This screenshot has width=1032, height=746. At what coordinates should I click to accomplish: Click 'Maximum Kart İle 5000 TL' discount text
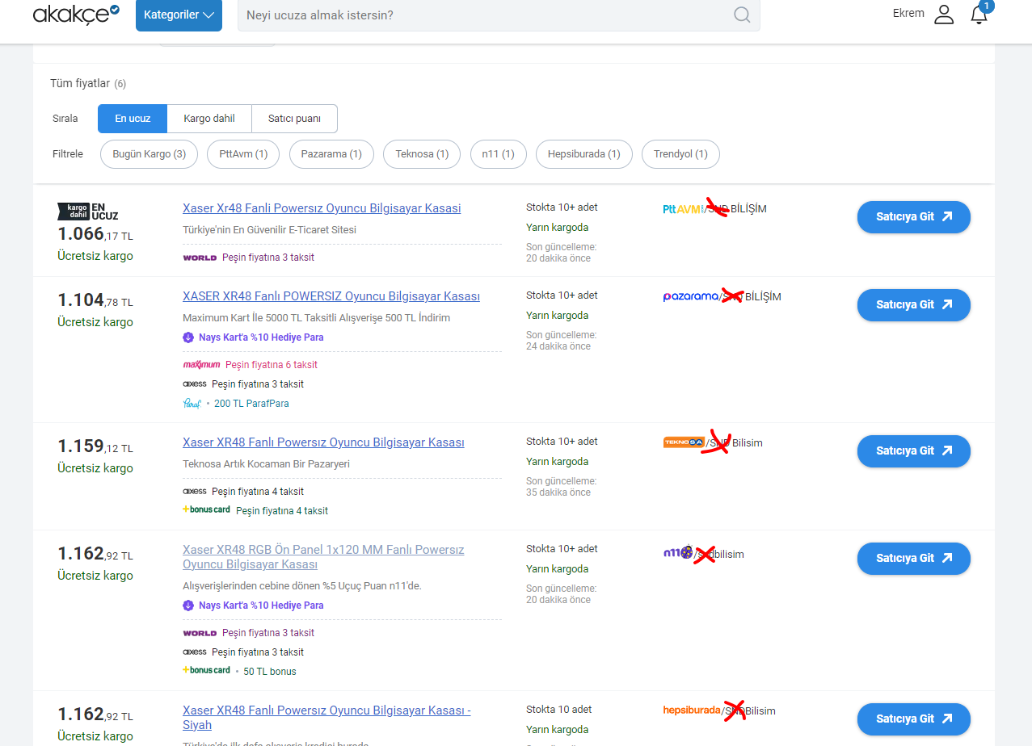pos(316,318)
